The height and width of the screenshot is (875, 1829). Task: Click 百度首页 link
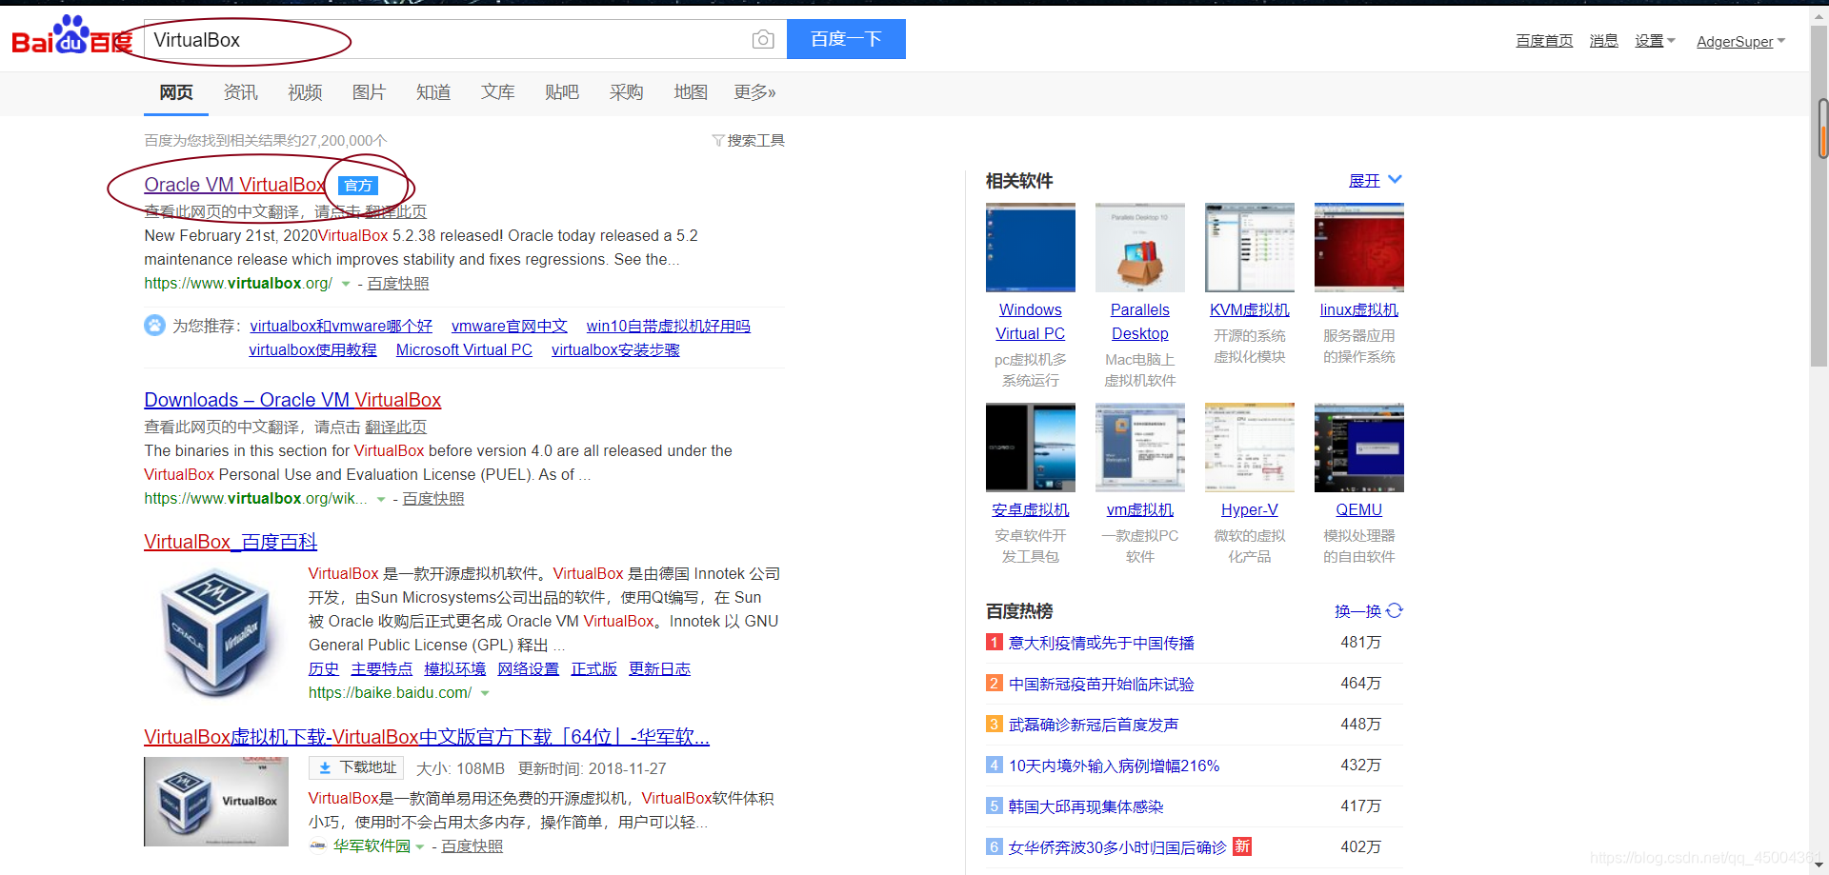(1544, 41)
